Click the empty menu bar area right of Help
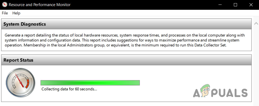Image resolution: width=259 pixels, height=106 pixels. tap(132, 13)
